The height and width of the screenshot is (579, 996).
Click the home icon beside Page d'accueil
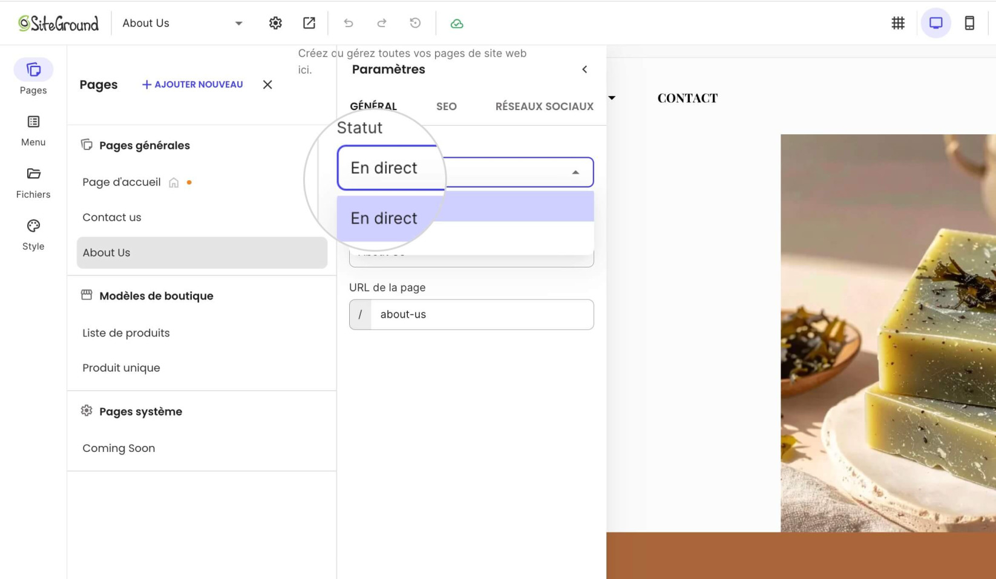(174, 182)
